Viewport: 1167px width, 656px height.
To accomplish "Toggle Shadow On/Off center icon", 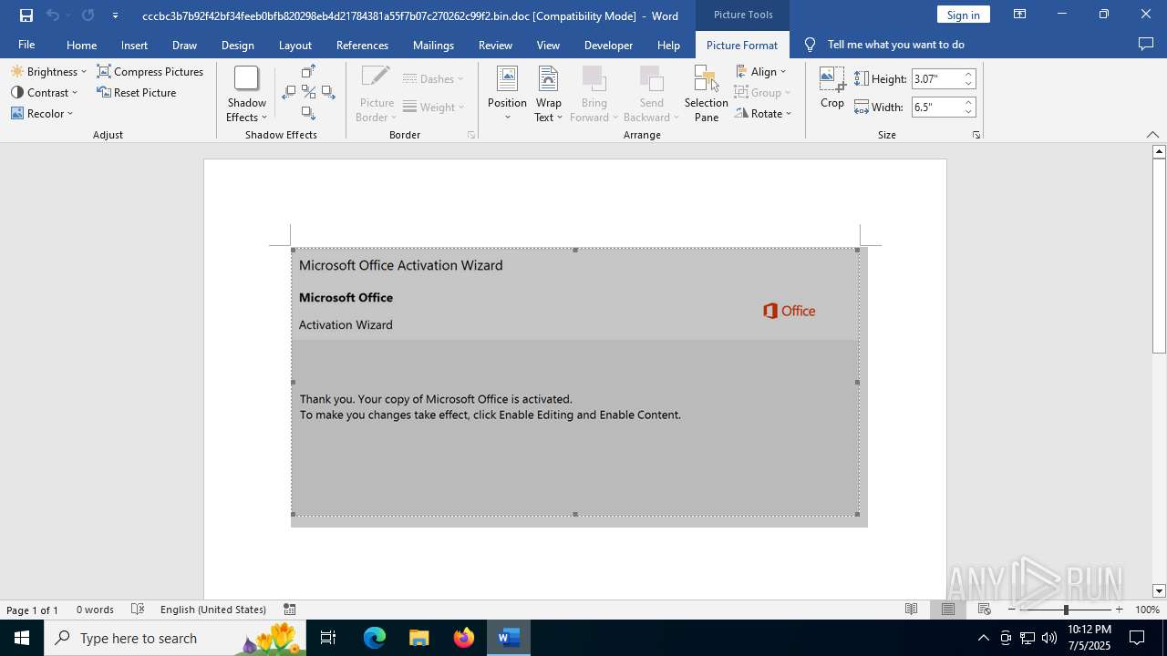I will pos(309,92).
